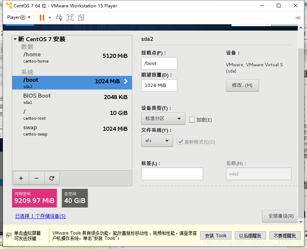Click the 标签 label input field
The width and height of the screenshot is (307, 249).
tap(172, 174)
